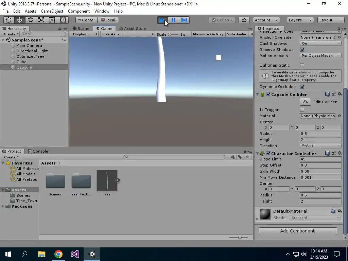348x261 pixels.
Task: Toggle pivot Center mode button
Action: click(x=87, y=20)
